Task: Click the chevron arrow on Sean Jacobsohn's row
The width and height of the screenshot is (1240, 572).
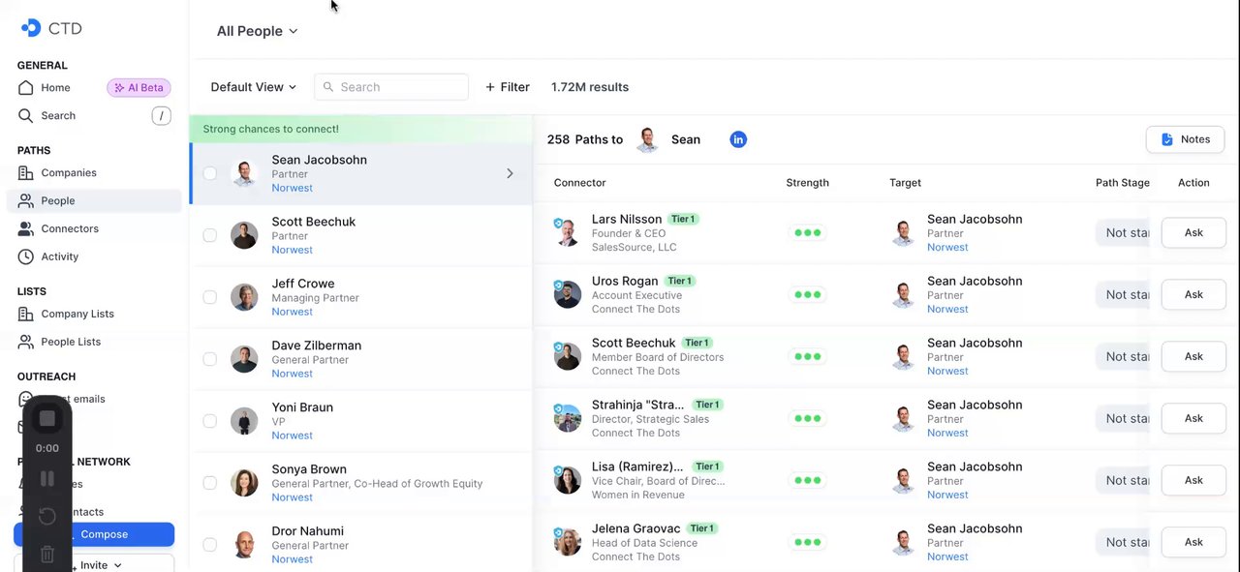Action: (x=510, y=173)
